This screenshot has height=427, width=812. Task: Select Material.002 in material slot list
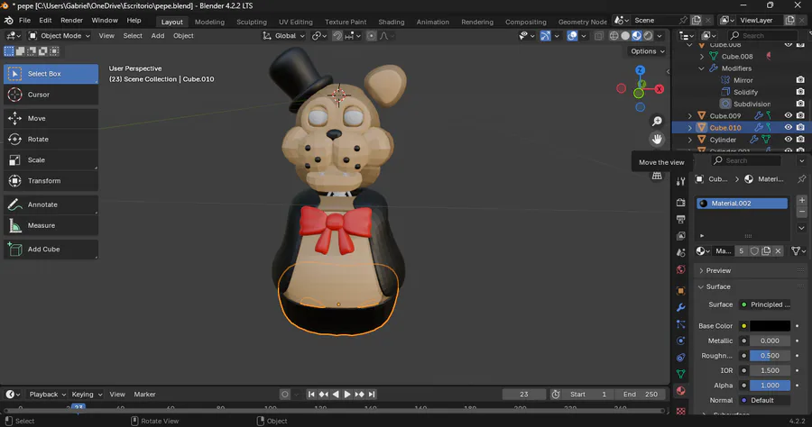click(x=743, y=204)
